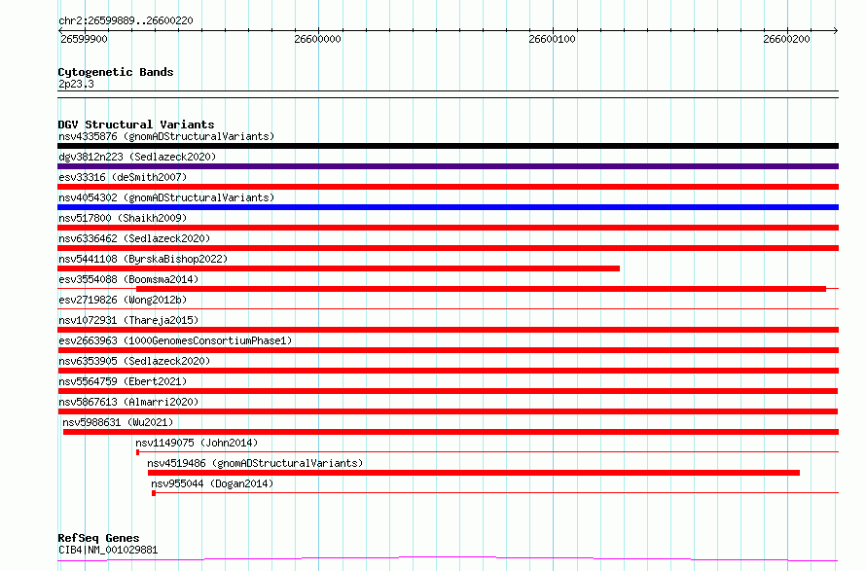
Task: Click the esv3554088 thick red bar
Action: (x=481, y=289)
